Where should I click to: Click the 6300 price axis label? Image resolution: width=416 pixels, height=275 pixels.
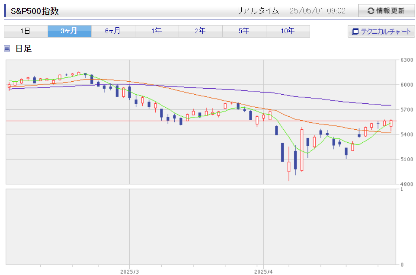[407, 60]
